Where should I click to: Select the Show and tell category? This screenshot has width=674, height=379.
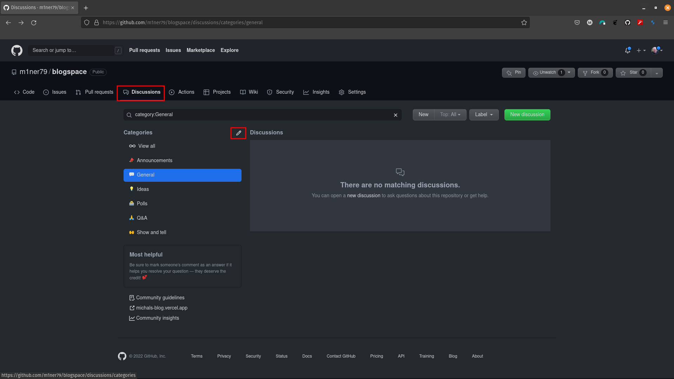183,233
